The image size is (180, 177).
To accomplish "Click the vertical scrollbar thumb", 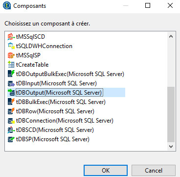I will 171,114.
